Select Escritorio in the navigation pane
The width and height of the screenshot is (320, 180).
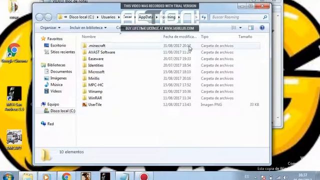click(x=58, y=45)
